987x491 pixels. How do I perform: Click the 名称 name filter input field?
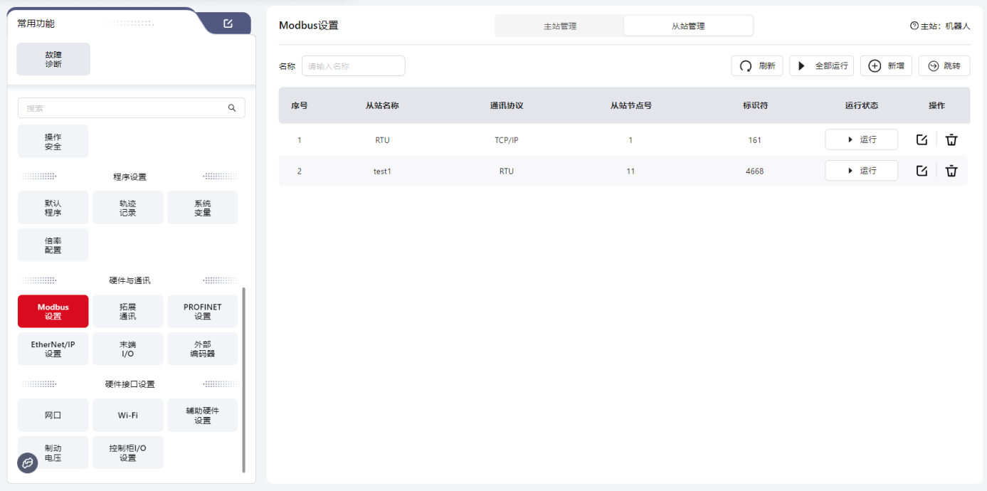pyautogui.click(x=353, y=66)
